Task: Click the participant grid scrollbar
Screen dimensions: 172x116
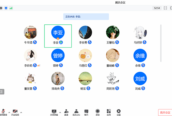Action: click(x=161, y=43)
